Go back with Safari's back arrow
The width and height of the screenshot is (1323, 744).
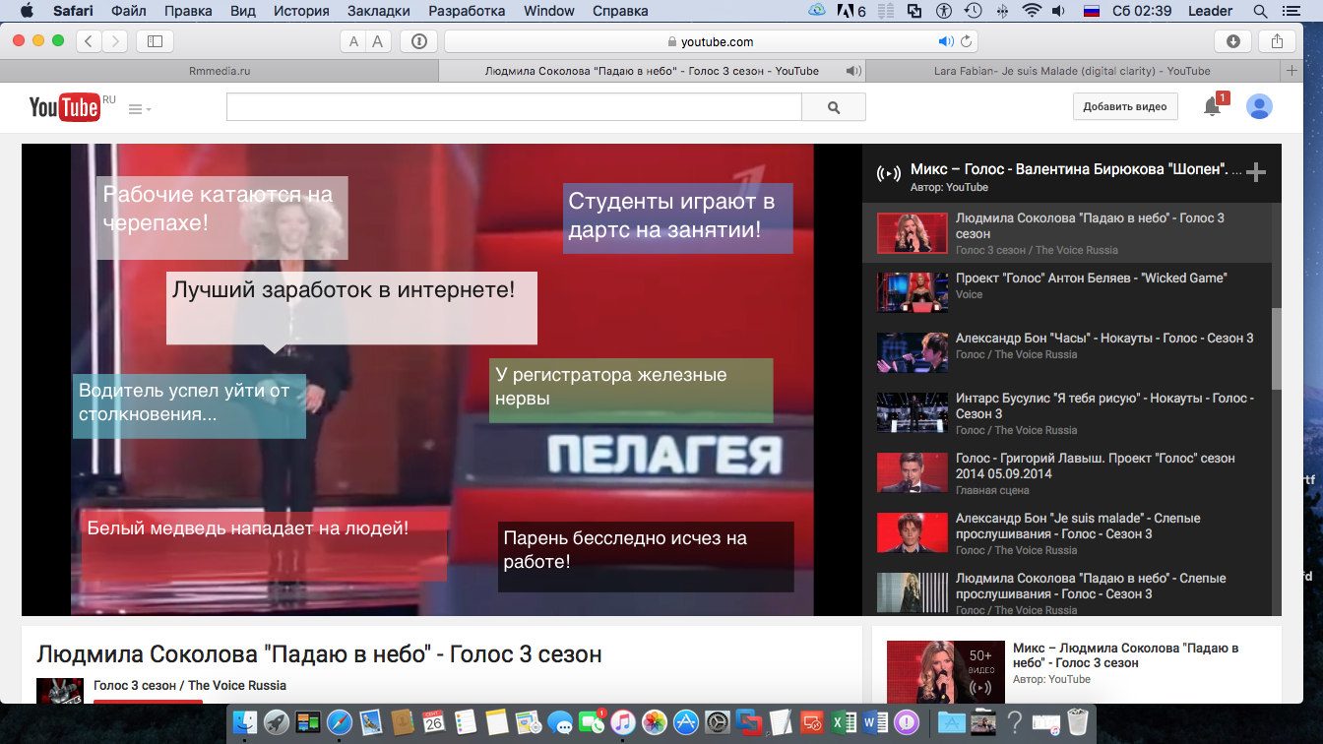click(90, 41)
